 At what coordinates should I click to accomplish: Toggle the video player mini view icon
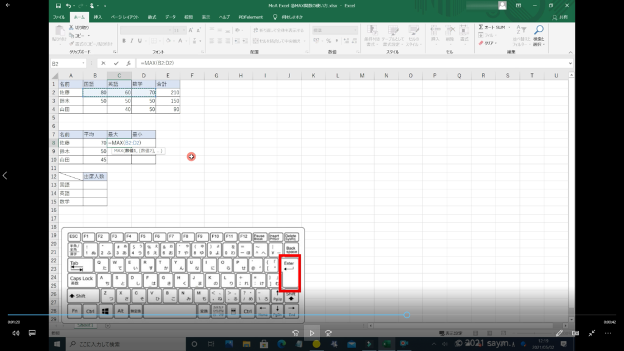575,333
